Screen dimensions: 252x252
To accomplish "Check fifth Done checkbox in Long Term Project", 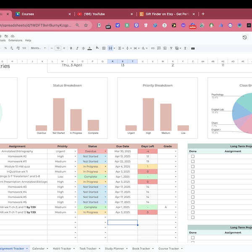I will pyautogui.click(x=193, y=177).
